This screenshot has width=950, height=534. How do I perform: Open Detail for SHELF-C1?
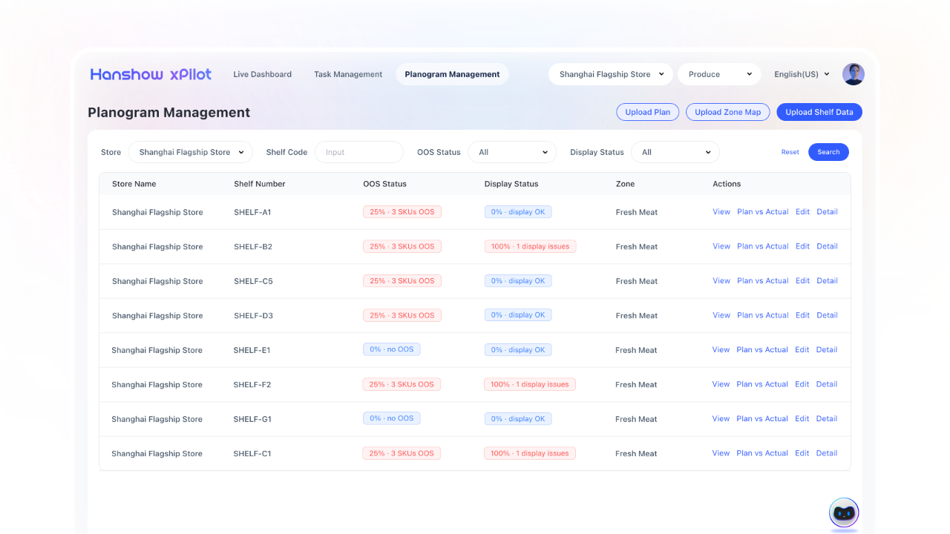pos(827,453)
